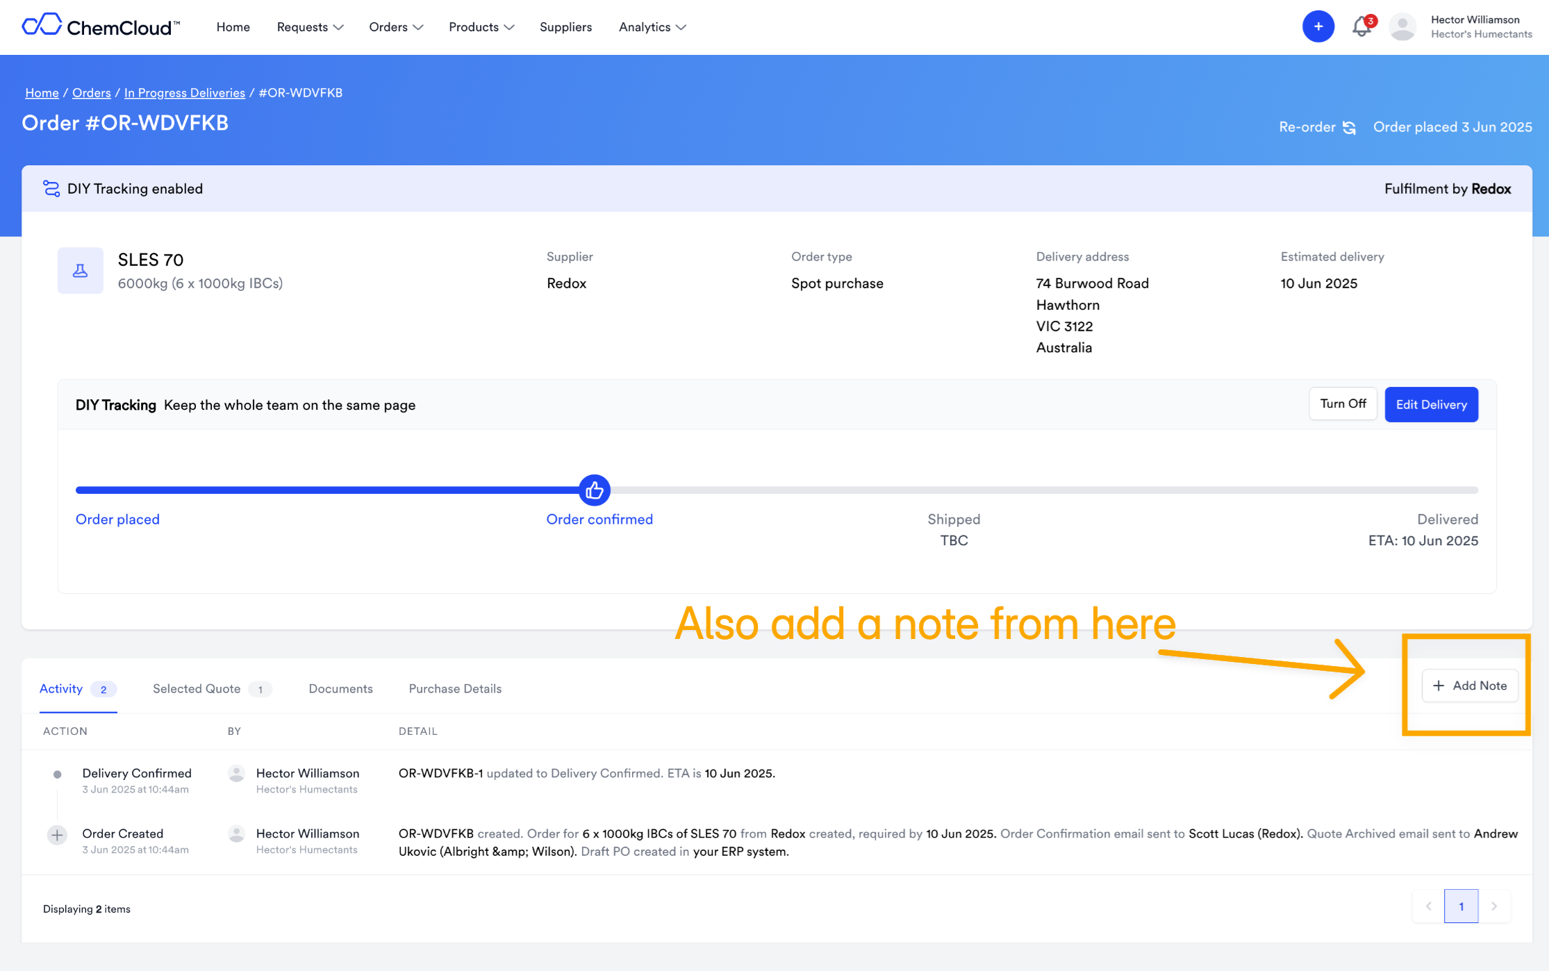Open Hector Williamson's profile avatar

[1402, 26]
